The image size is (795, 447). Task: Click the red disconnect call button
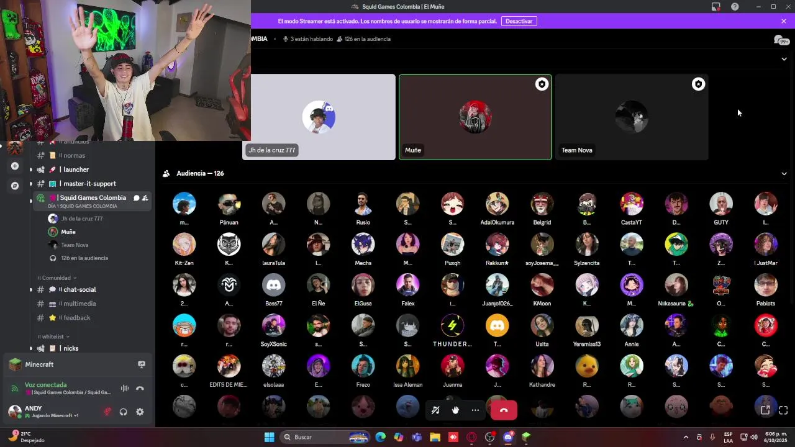coord(504,410)
